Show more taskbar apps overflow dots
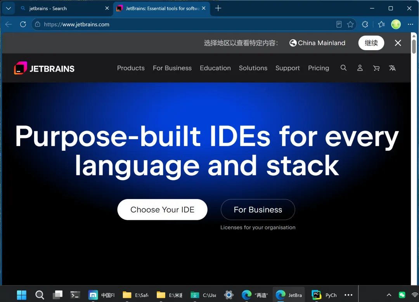Screen dimensions: 419x302 coord(348,295)
